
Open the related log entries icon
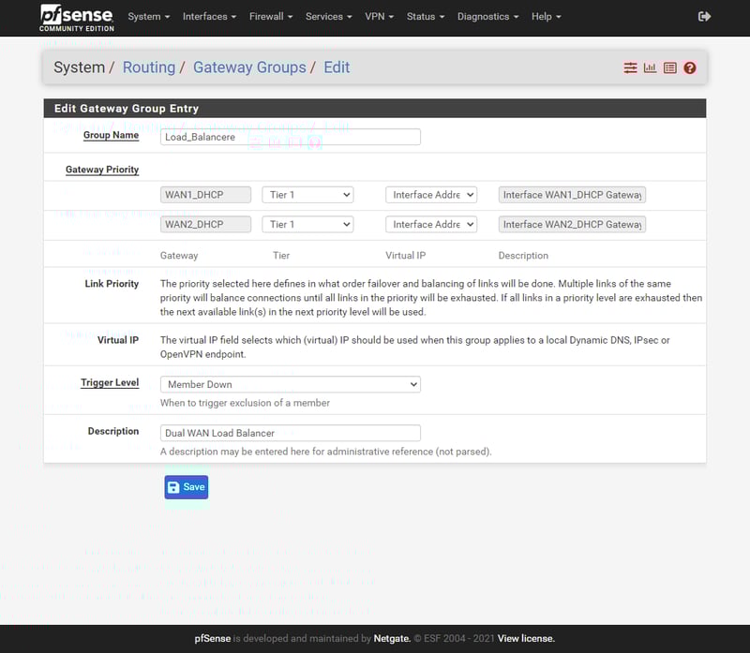click(x=669, y=68)
